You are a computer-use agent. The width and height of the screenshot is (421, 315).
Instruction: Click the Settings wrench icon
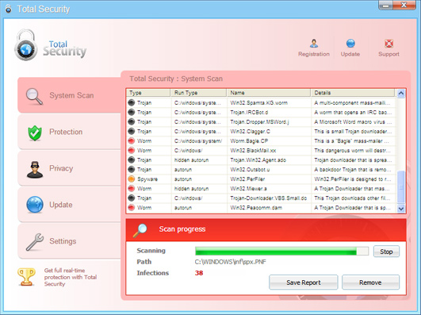coord(35,242)
